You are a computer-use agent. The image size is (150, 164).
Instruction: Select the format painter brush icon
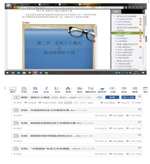pyautogui.click(x=102, y=89)
